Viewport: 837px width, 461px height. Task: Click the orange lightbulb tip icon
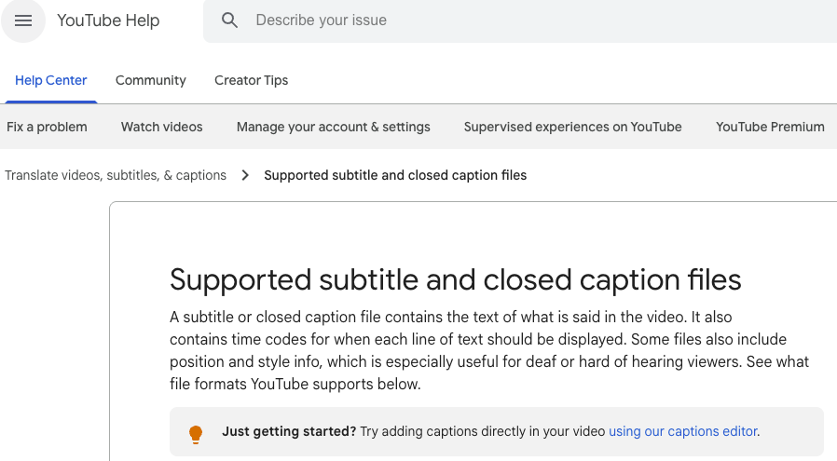(196, 433)
